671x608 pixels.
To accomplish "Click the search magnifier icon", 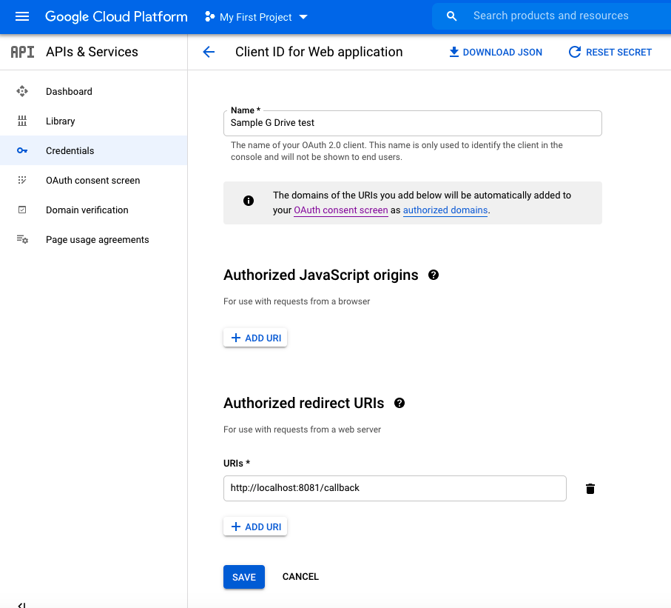I will 451,16.
